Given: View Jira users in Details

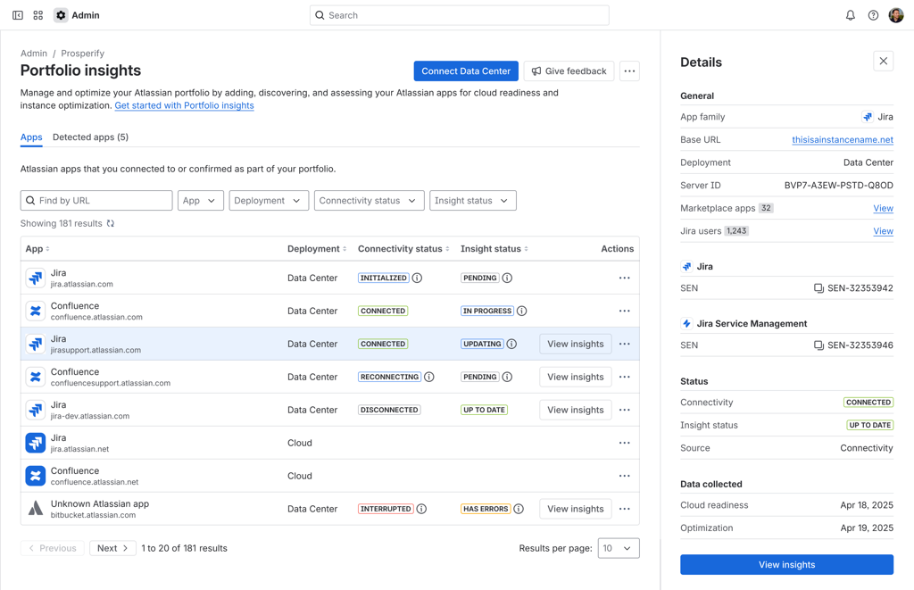Looking at the screenshot, I should [x=883, y=231].
